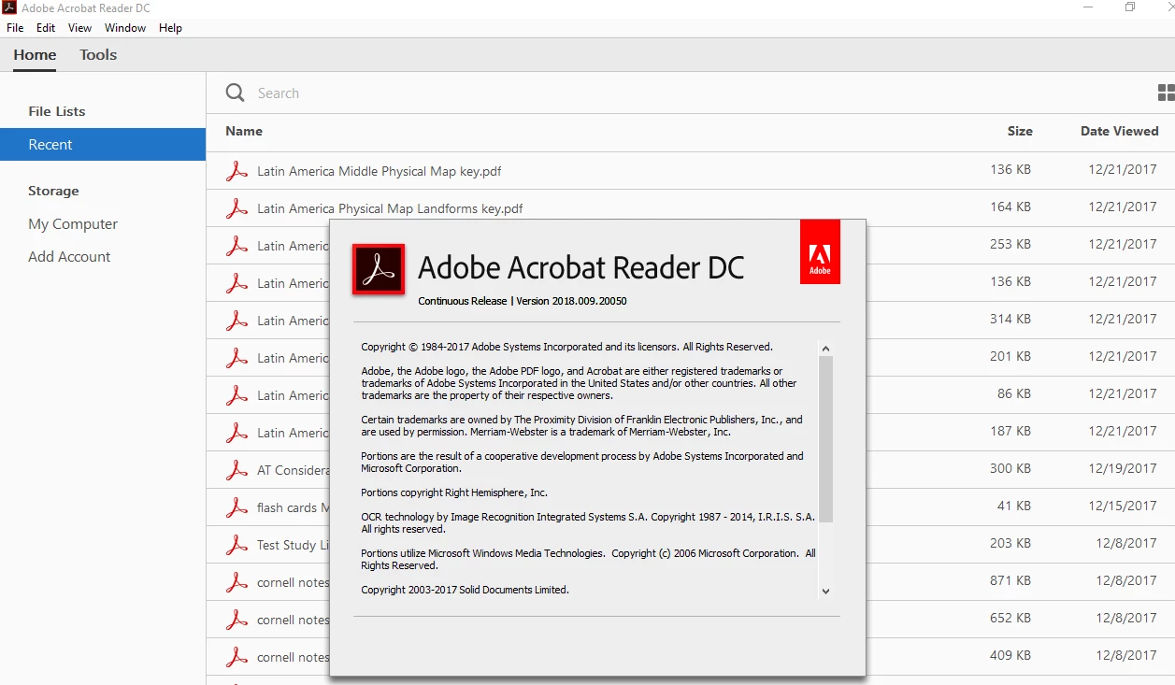Click PDF icon of the 652 KB cornell notes
Viewport: 1175px width, 685px height.
coord(237,620)
